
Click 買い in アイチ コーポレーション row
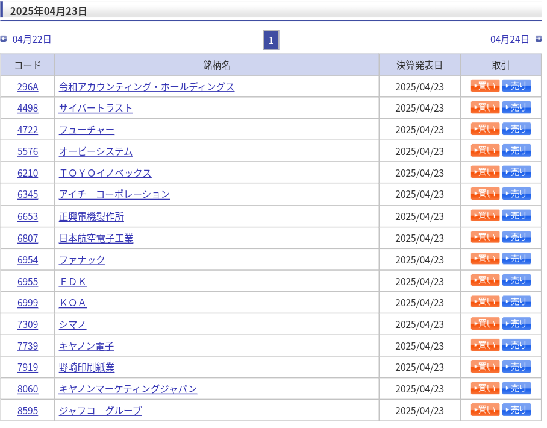point(485,194)
